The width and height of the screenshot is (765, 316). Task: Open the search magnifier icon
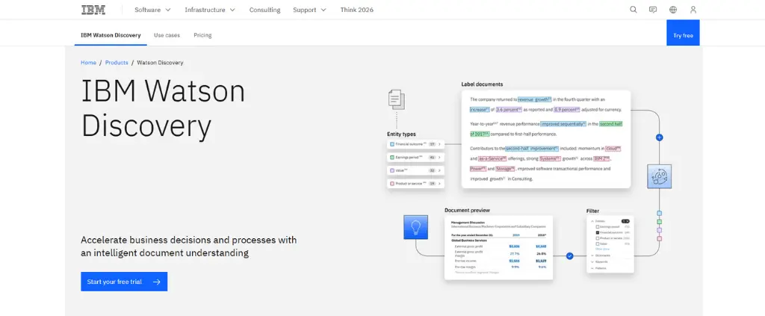coord(634,10)
